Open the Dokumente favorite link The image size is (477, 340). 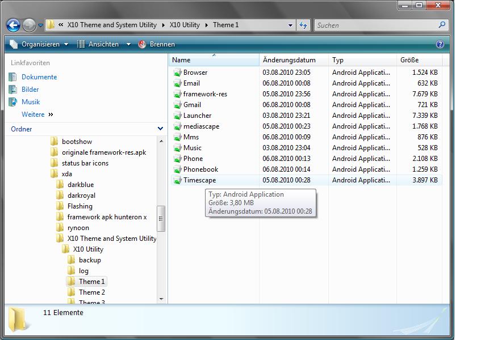click(x=39, y=77)
